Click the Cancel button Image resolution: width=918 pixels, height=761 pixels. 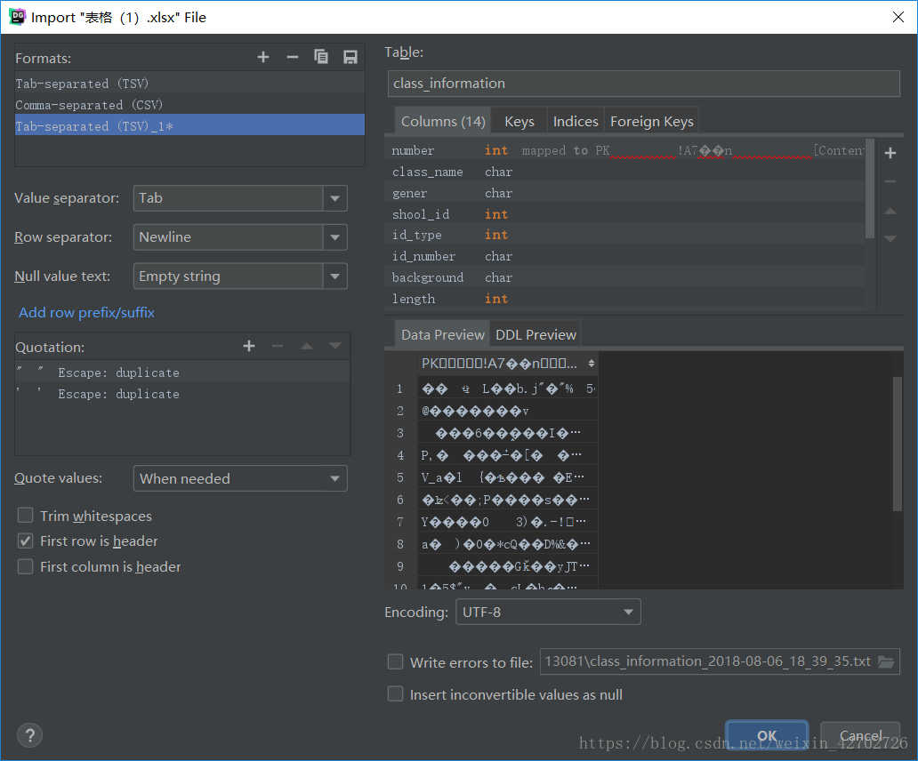tap(860, 735)
